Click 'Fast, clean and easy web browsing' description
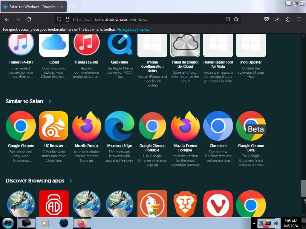306x229 pixels. 21,156
